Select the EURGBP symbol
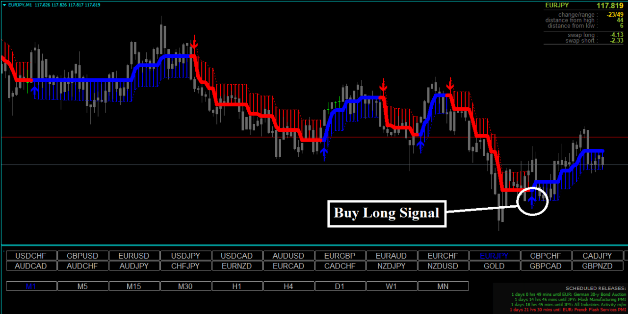The height and width of the screenshot is (314, 628). [x=340, y=256]
